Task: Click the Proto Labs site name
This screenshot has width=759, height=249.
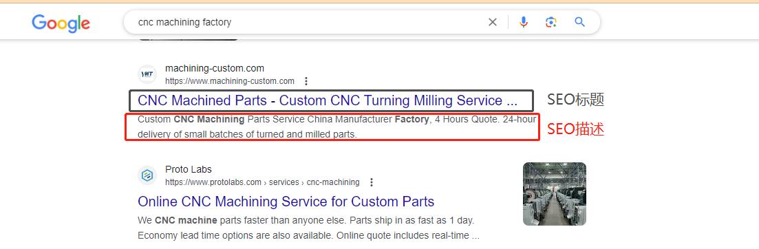Action: click(189, 169)
